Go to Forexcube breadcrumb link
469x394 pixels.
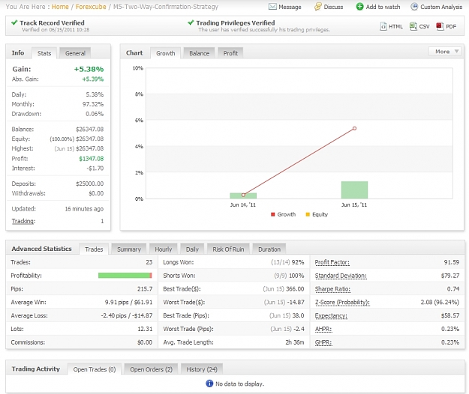pos(91,7)
